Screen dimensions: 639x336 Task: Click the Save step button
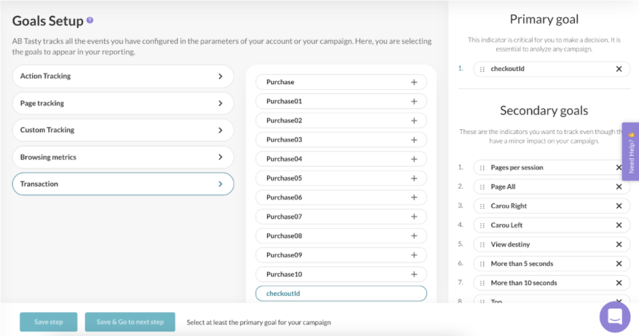tap(48, 322)
